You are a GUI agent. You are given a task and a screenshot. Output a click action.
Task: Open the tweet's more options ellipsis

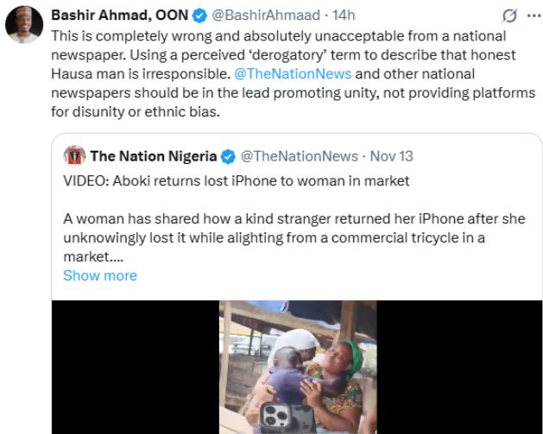click(531, 16)
